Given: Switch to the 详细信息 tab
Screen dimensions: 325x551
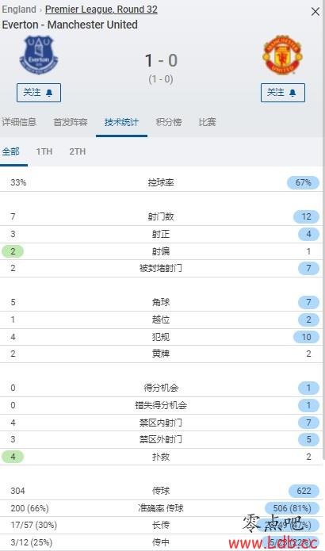Looking at the screenshot, I should pos(19,122).
